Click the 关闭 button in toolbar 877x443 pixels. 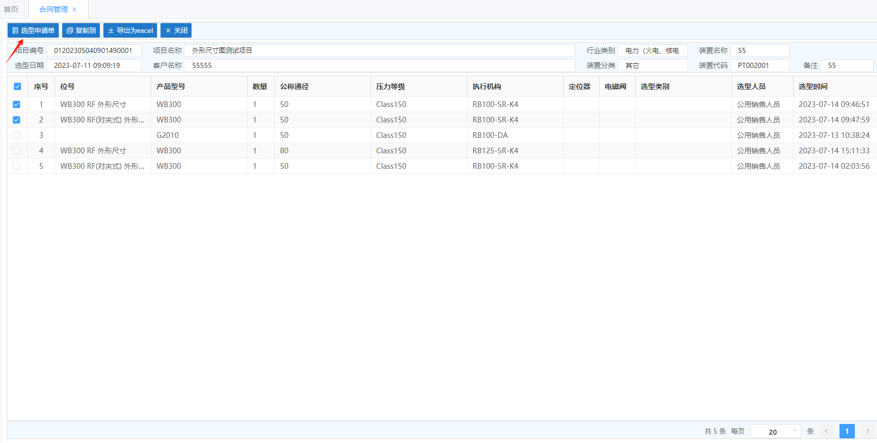click(176, 30)
